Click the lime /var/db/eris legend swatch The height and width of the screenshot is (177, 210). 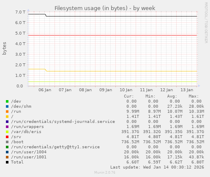point(7,132)
